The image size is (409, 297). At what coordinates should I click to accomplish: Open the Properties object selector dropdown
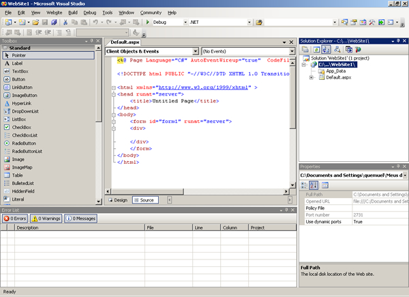coord(405,175)
